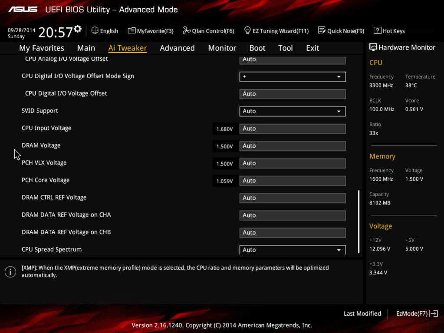This screenshot has width=444, height=333.
Task: Click the CPU Input Voltage Auto field
Action: [293, 129]
